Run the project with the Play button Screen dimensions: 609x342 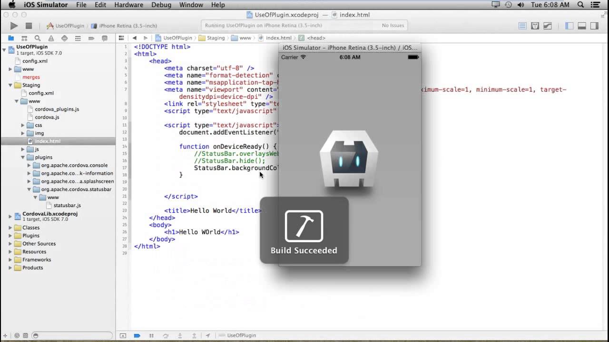click(x=14, y=26)
